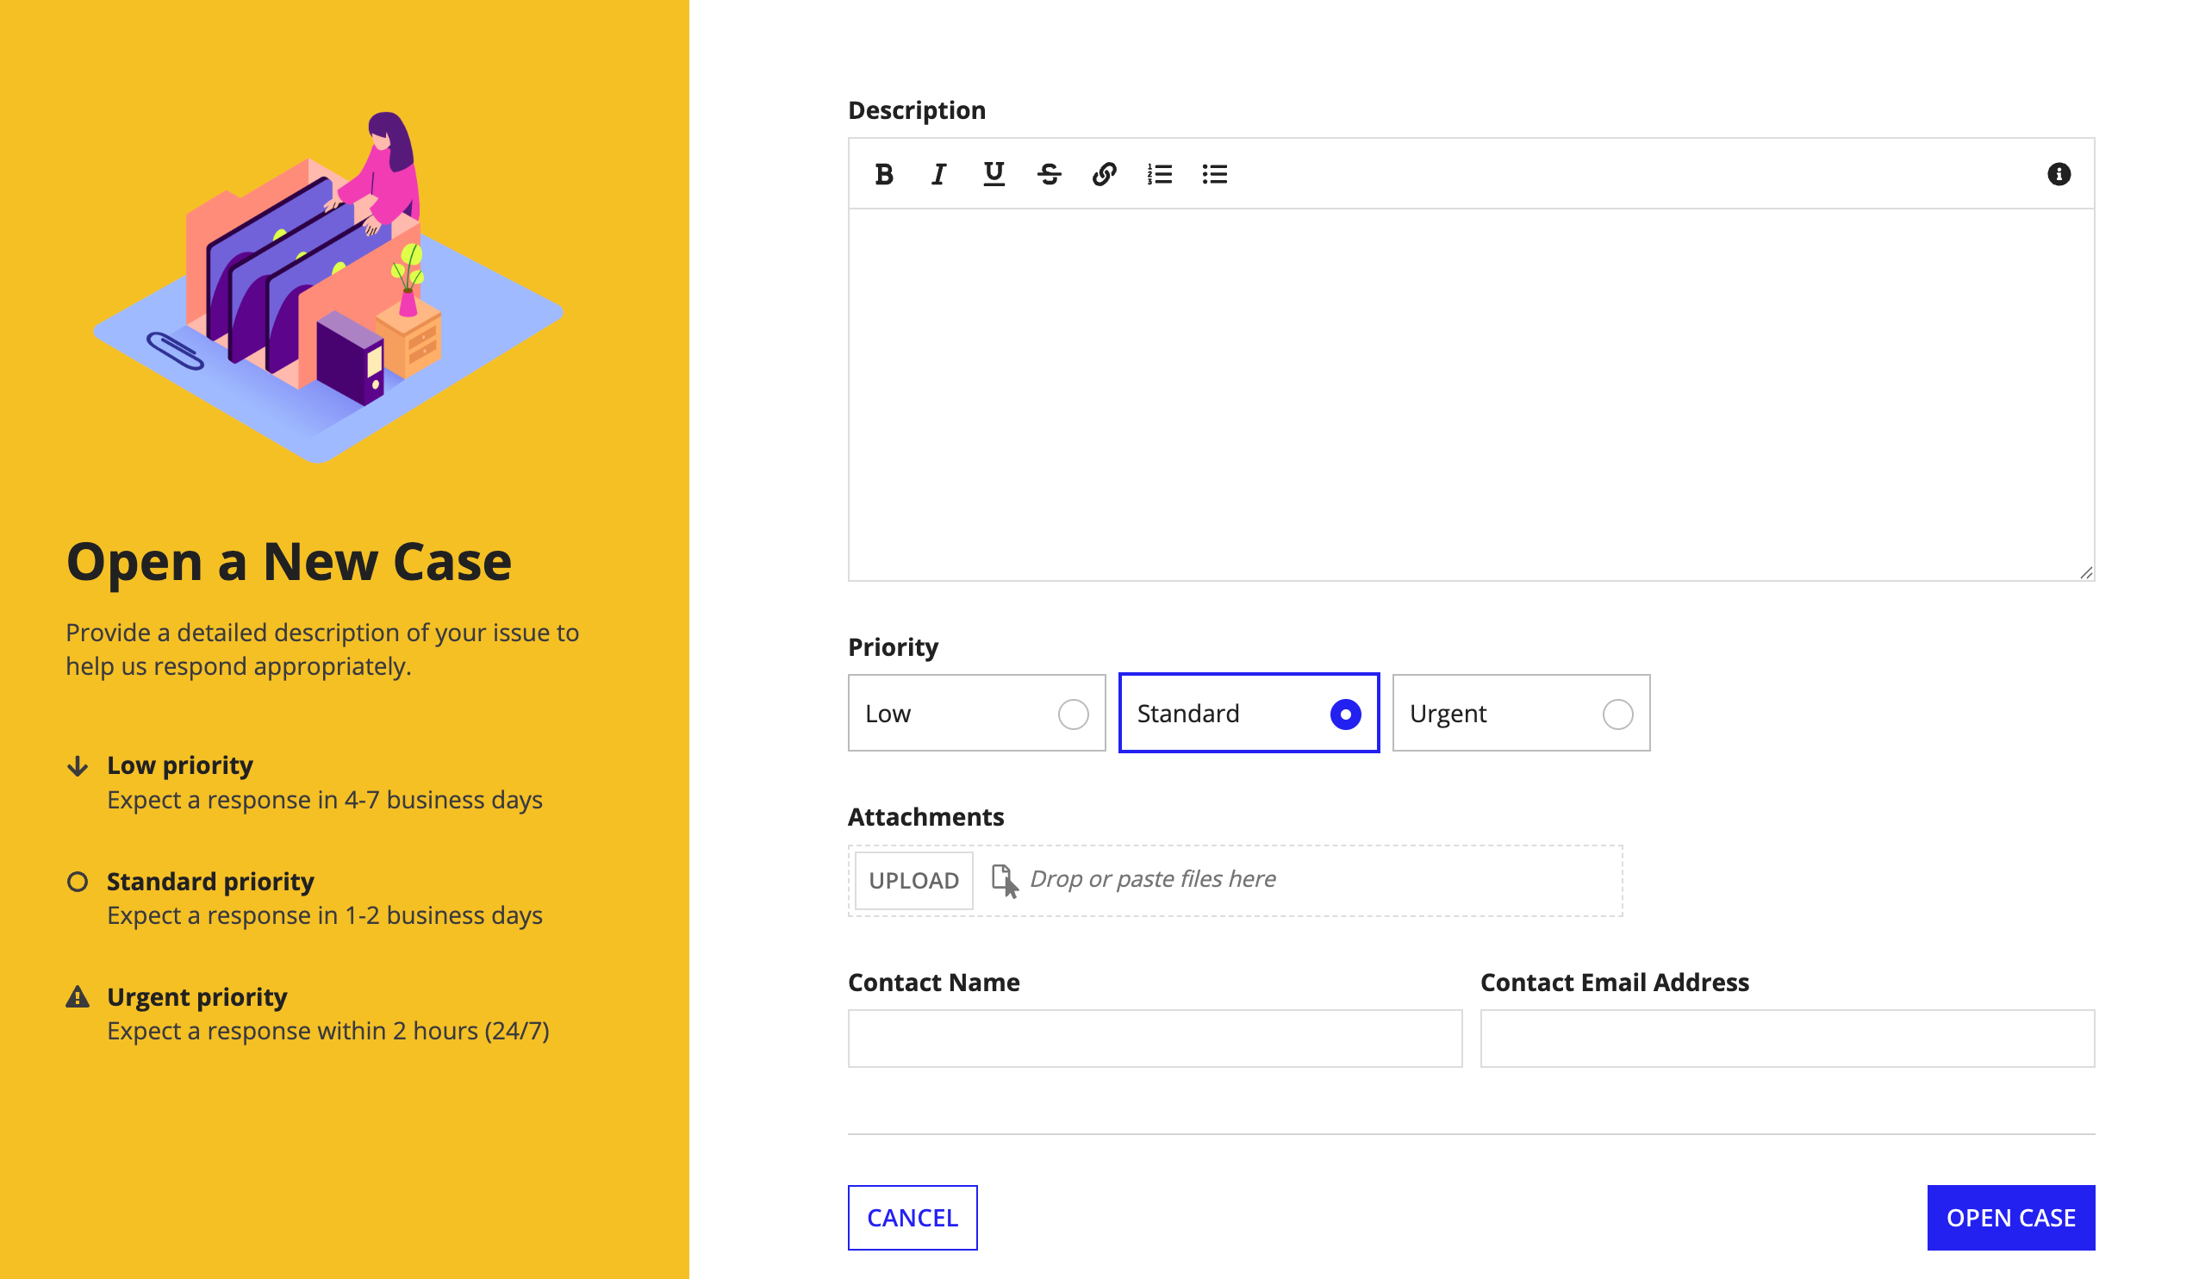This screenshot has height=1279, width=2199.
Task: Click the 'Attachments' section label
Action: point(925,816)
